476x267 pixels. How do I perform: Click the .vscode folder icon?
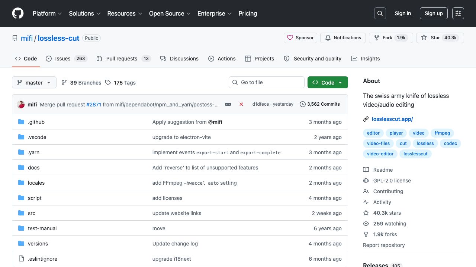(x=21, y=137)
